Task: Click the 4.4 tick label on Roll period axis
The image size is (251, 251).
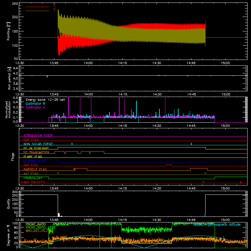Action: tap(15, 68)
